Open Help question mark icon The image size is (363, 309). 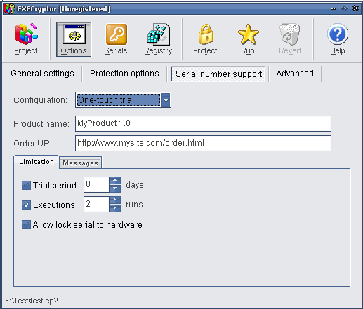pyautogui.click(x=338, y=34)
